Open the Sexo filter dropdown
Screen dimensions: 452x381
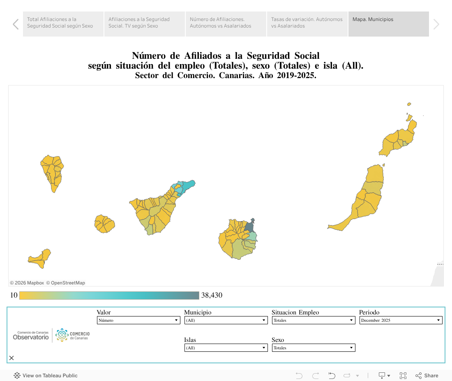tap(314, 348)
